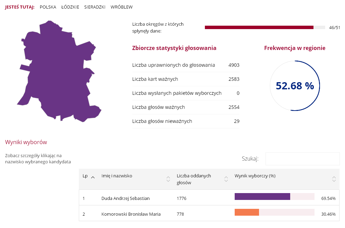This screenshot has height=228, width=345.
Task: Select the WRÓBLEW breadcrumb item
Action: pyautogui.click(x=122, y=7)
